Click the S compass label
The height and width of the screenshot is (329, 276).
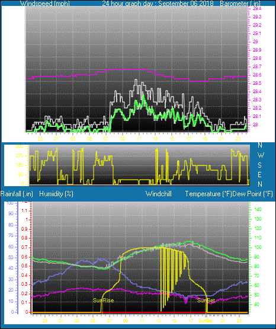click(x=259, y=165)
